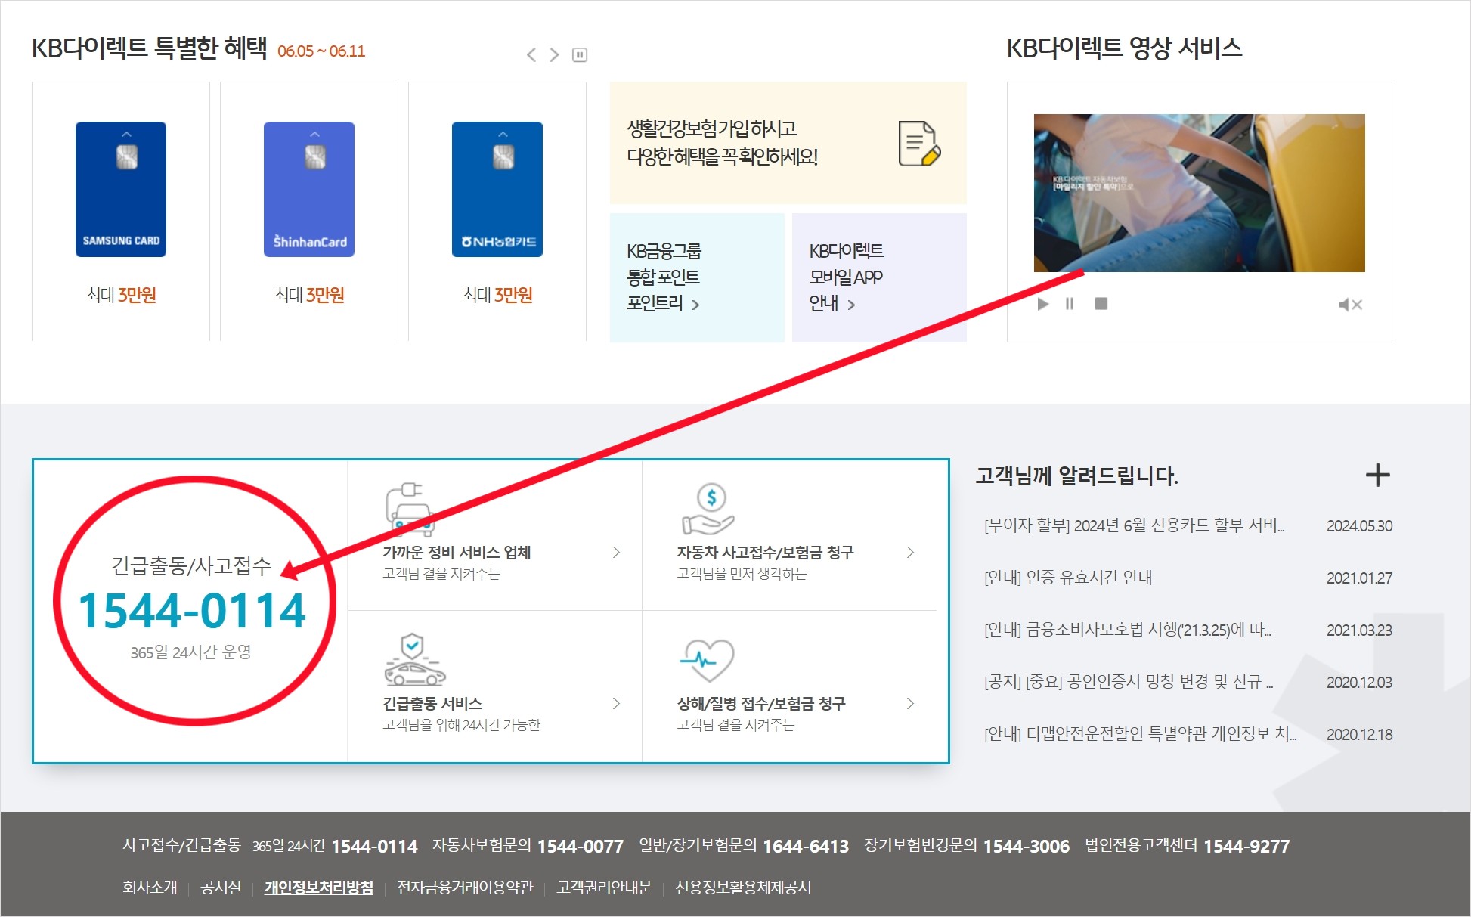Open nearby repair service shop icon
This screenshot has height=917, width=1471.
tap(409, 510)
